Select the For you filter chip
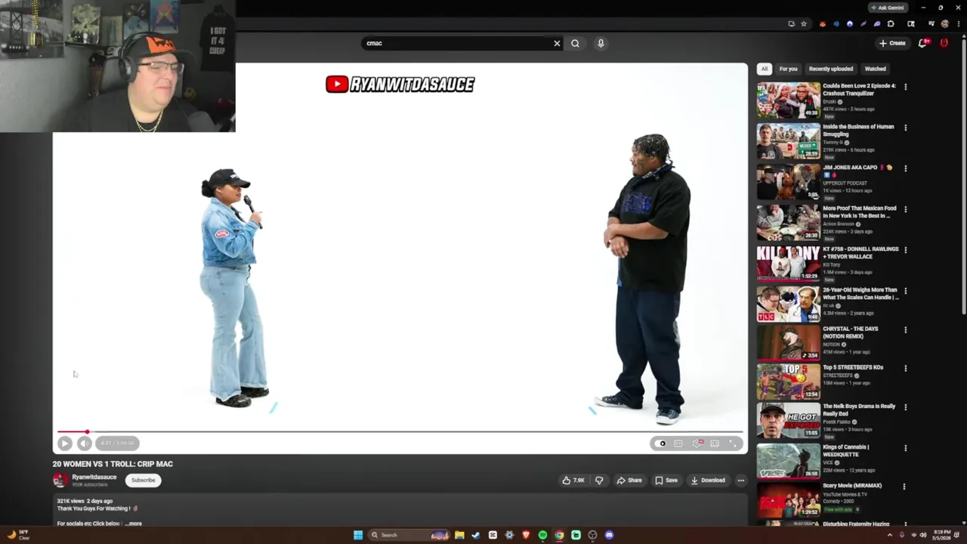This screenshot has width=967, height=544. [x=788, y=69]
